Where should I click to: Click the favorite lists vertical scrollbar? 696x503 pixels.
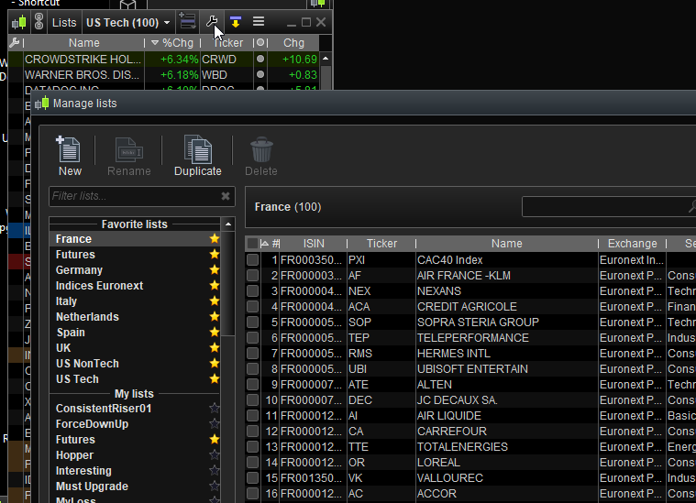(228, 284)
